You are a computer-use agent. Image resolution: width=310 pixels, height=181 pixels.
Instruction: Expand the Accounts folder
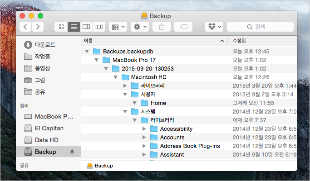[x=144, y=138]
